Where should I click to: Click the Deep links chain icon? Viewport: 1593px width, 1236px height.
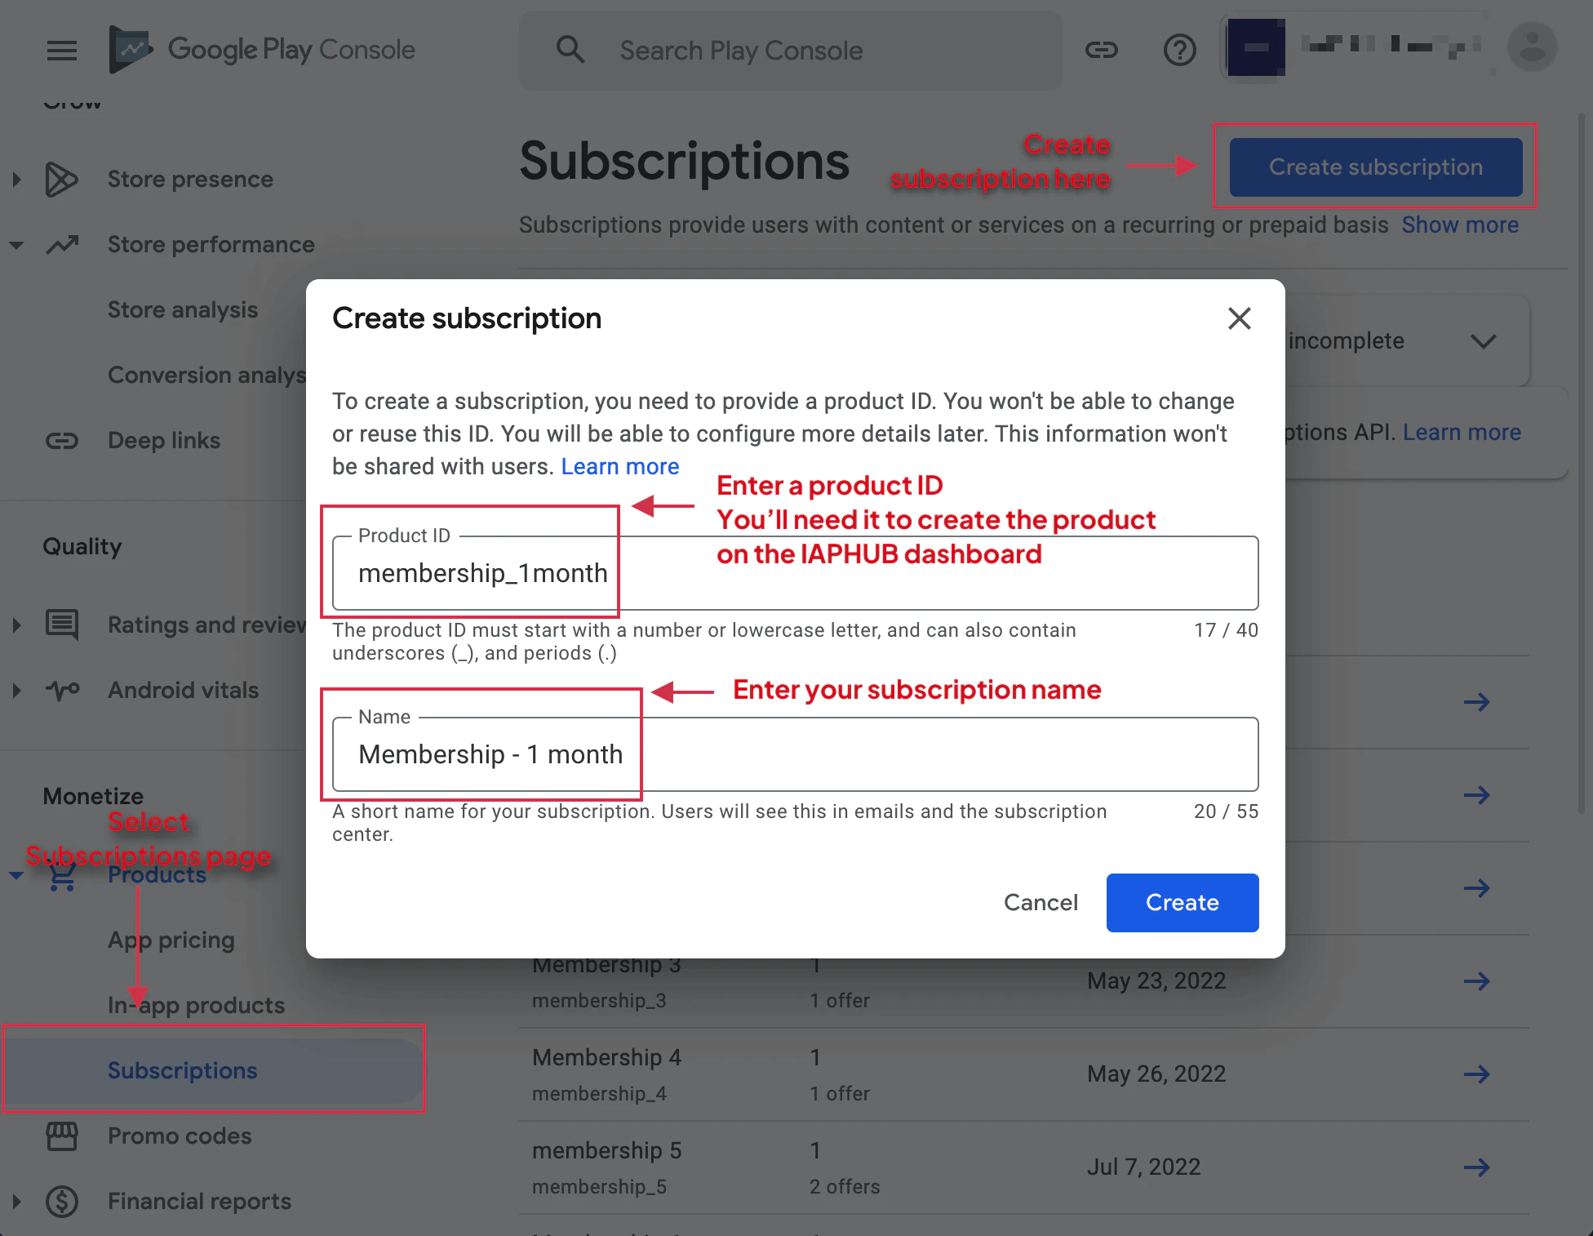pyautogui.click(x=62, y=441)
